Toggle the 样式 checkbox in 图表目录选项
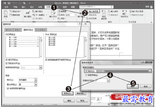 click(x=86, y=71)
